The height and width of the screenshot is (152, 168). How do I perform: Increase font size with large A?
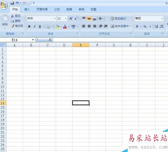click(x=71, y=19)
